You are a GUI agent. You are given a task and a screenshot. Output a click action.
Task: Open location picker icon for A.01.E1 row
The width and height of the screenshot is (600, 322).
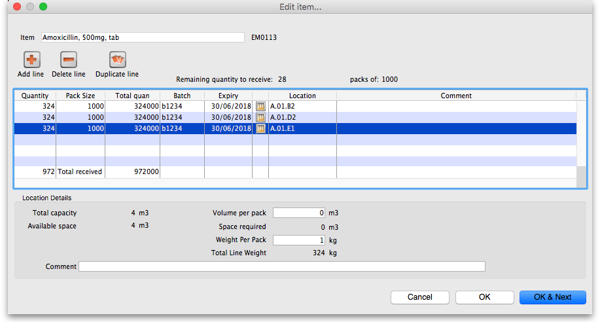click(x=260, y=128)
